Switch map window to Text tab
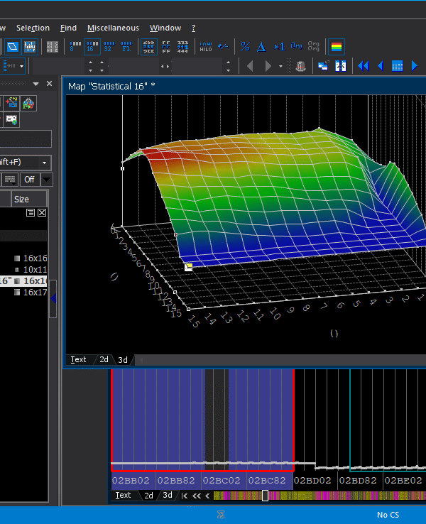The width and height of the screenshot is (426, 524). [78, 359]
